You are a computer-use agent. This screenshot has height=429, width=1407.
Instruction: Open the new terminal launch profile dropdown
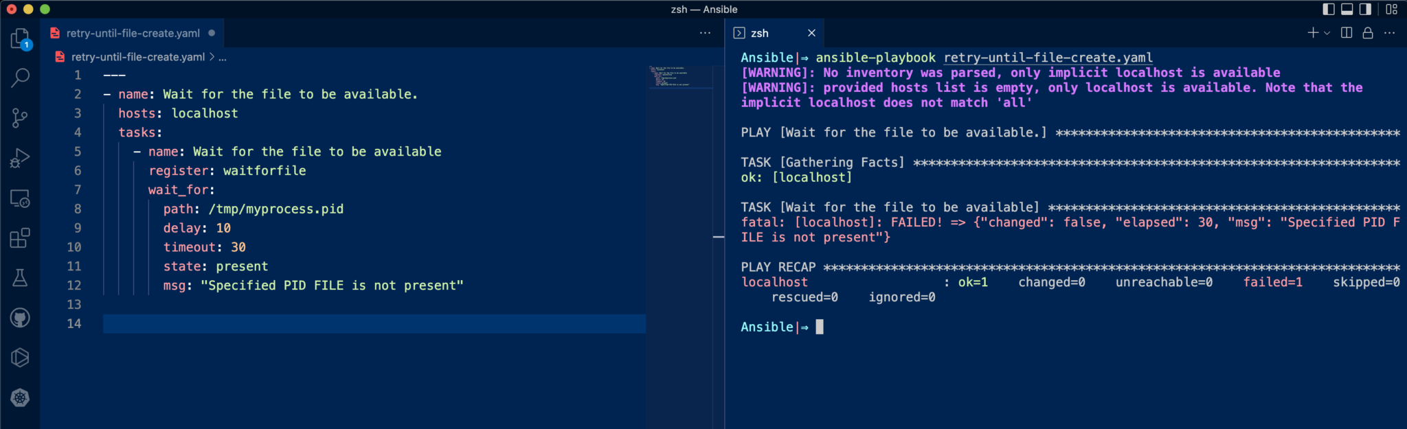1327,33
